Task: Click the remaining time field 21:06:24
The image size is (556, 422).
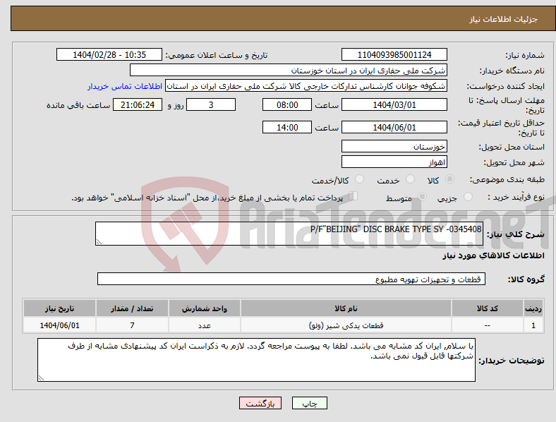Action: [x=138, y=105]
